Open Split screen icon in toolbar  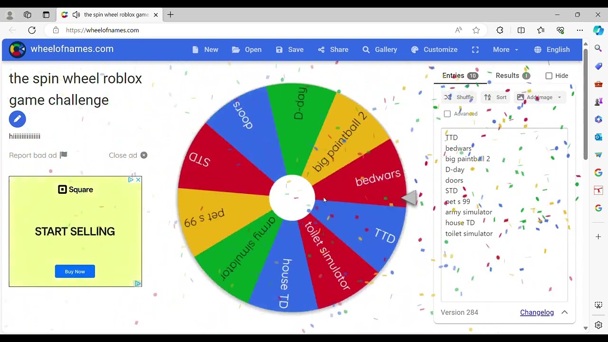click(521, 30)
